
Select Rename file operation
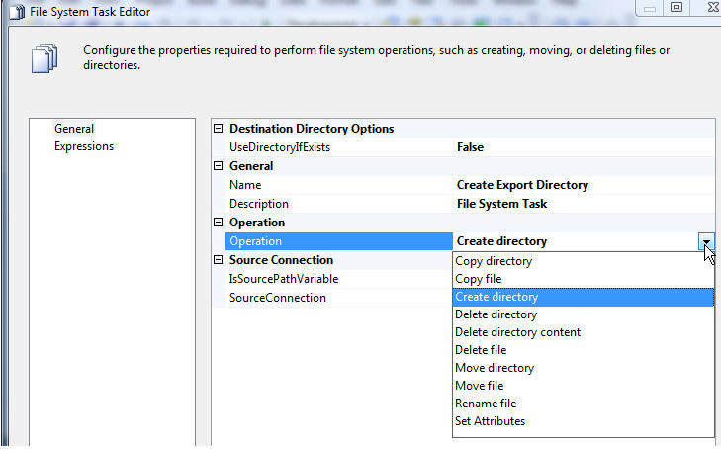coord(486,404)
